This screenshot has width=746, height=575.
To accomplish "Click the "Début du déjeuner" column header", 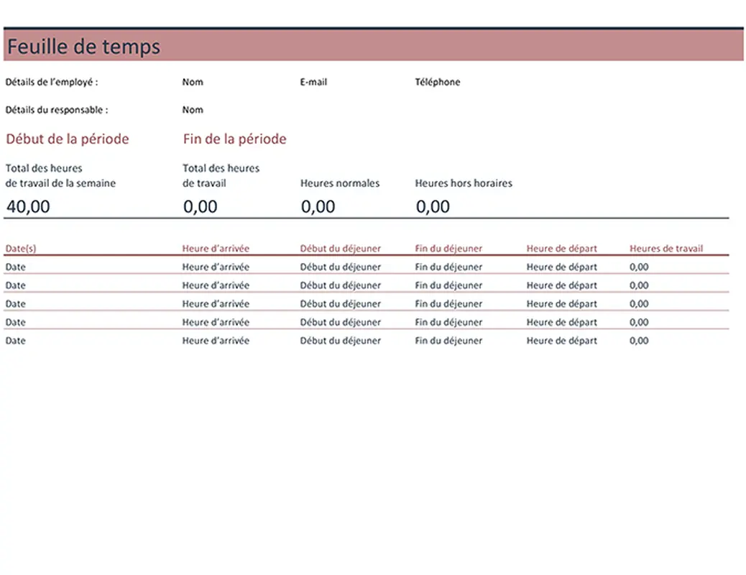I will point(341,249).
